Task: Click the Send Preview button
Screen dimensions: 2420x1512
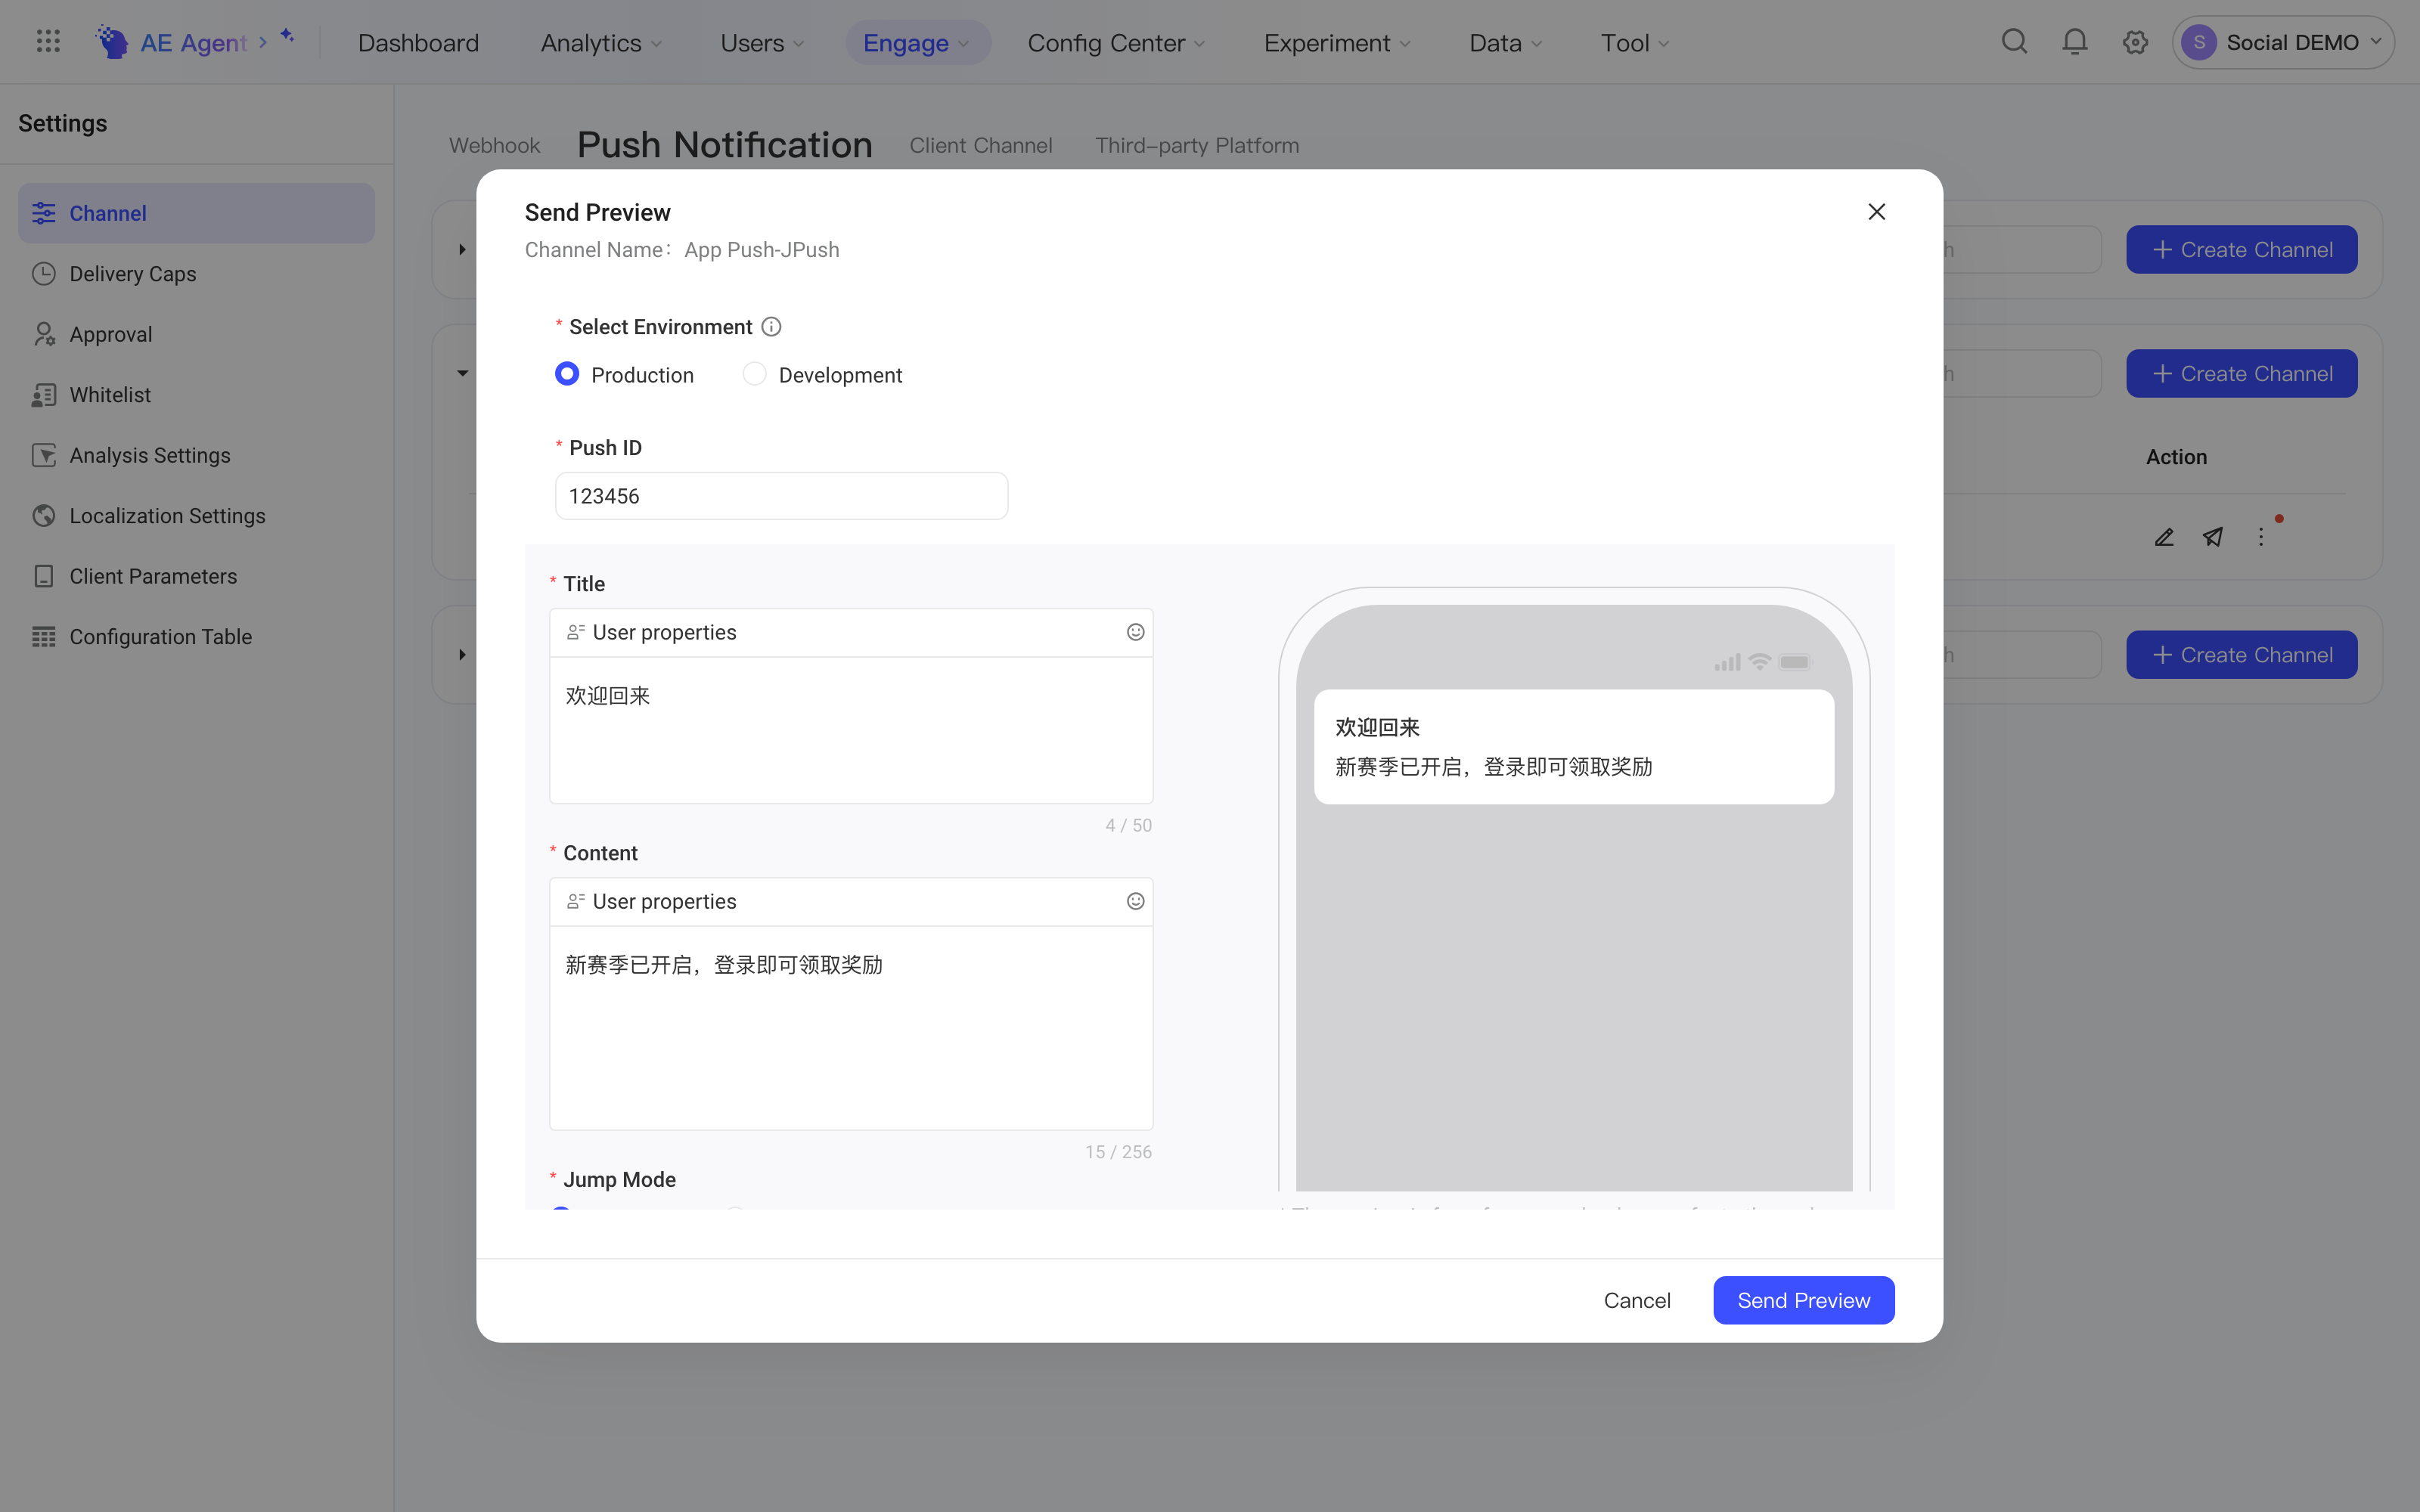Action: pos(1803,1300)
